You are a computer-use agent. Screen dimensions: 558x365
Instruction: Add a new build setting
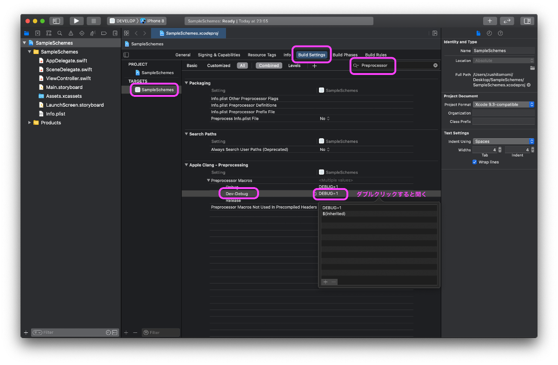[x=314, y=66]
